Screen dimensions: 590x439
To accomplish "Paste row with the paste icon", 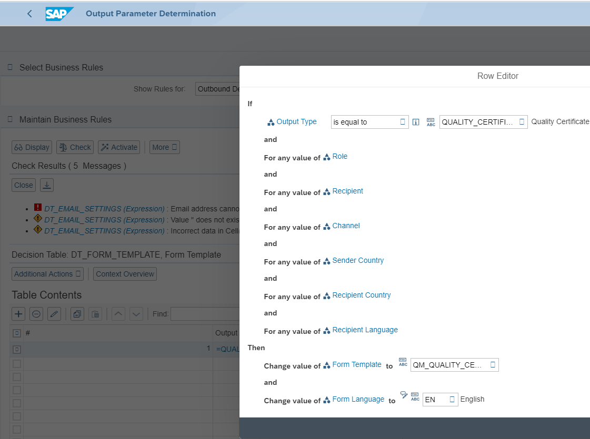I will pyautogui.click(x=95, y=314).
